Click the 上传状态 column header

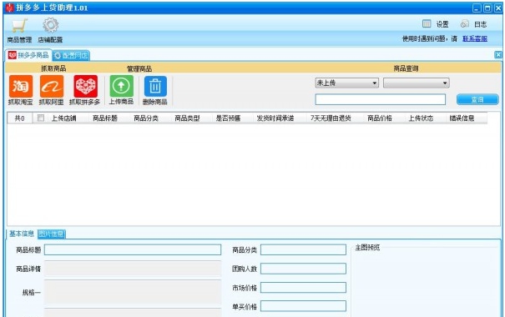click(x=421, y=118)
